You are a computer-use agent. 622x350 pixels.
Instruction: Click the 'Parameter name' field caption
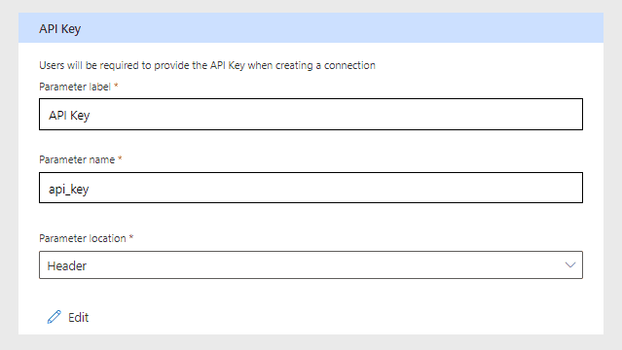click(x=77, y=159)
